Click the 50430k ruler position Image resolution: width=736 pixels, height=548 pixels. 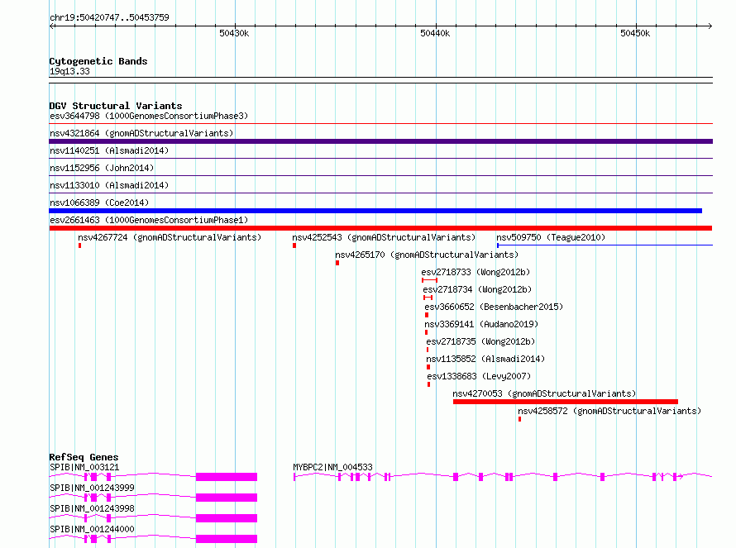(234, 33)
